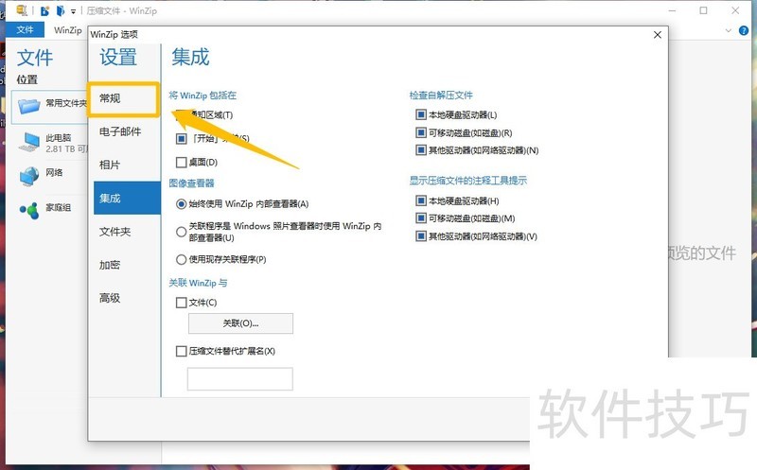Choose 使用现存关联程序(P) radio button
Viewport: 757px width, 470px height.
(181, 260)
